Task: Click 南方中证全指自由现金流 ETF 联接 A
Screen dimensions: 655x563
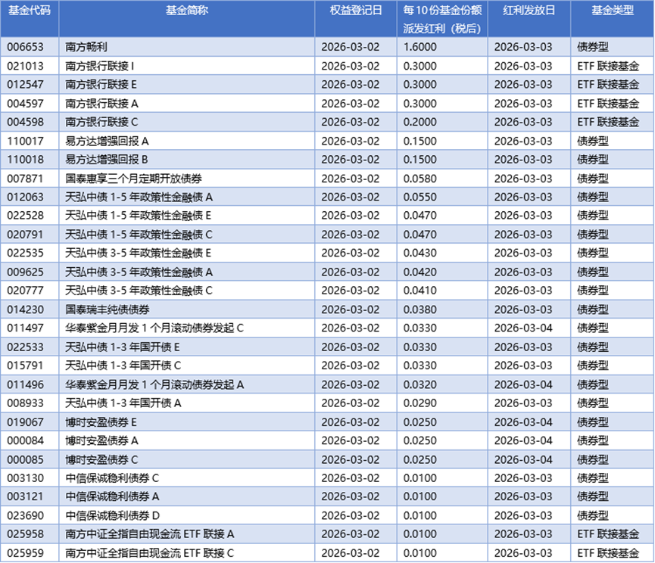Action: 149,534
